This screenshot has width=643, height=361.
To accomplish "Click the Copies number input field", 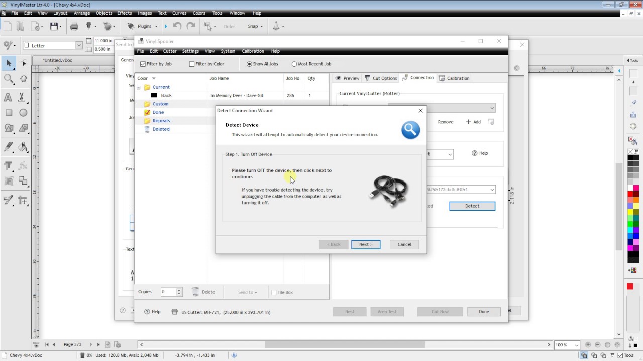I will [168, 292].
